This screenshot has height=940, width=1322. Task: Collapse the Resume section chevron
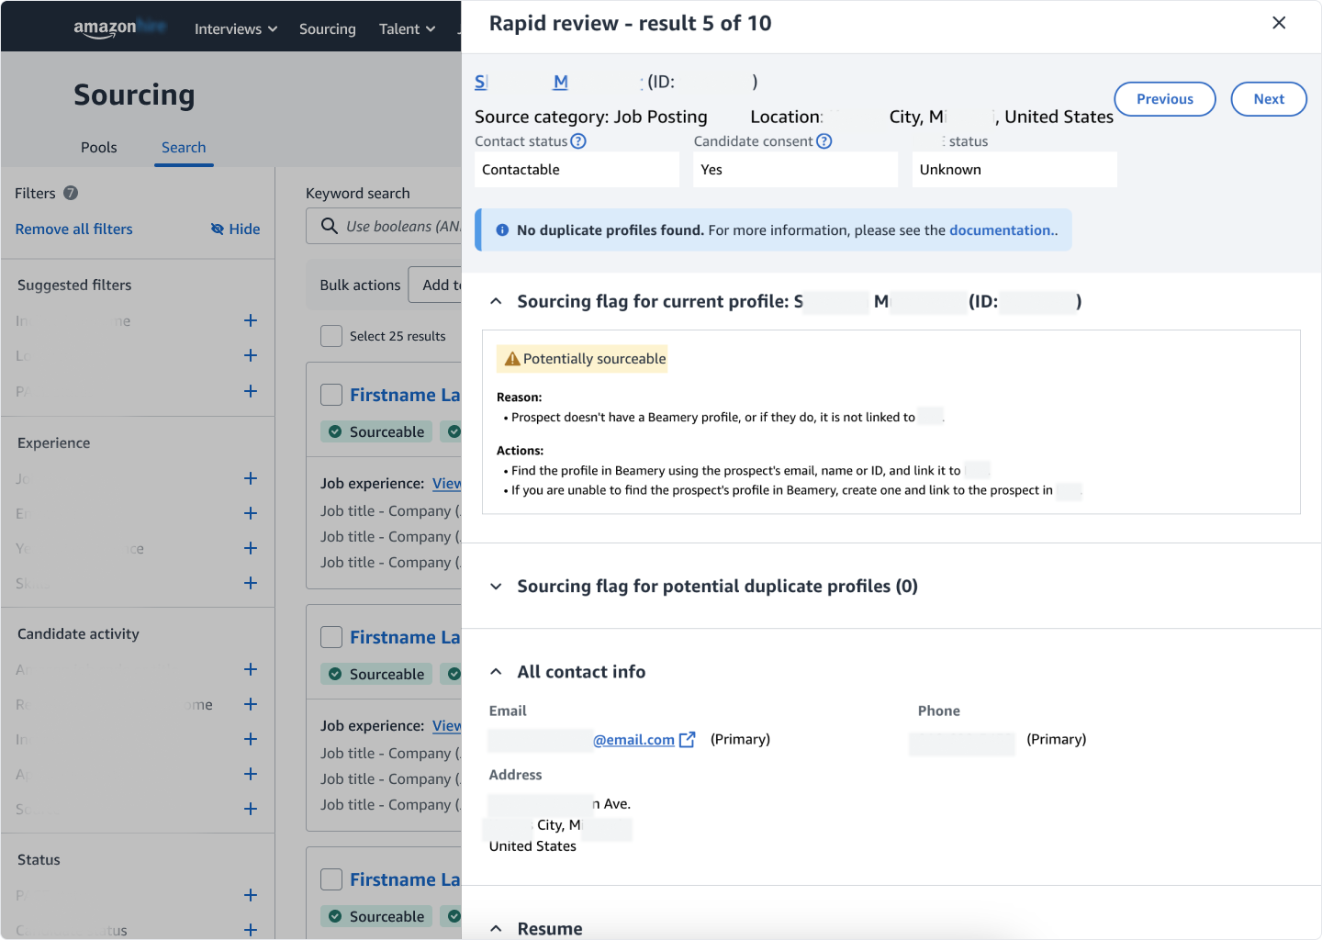tap(496, 929)
